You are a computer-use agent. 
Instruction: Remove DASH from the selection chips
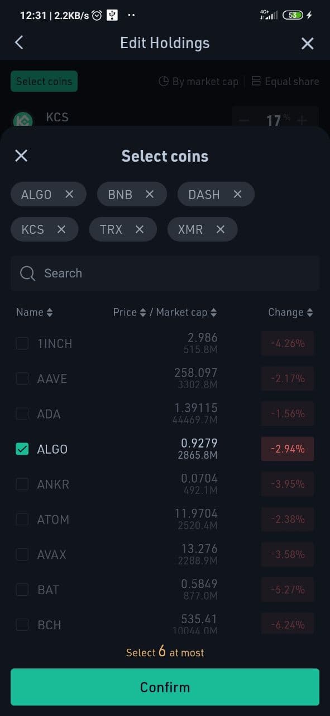point(238,194)
